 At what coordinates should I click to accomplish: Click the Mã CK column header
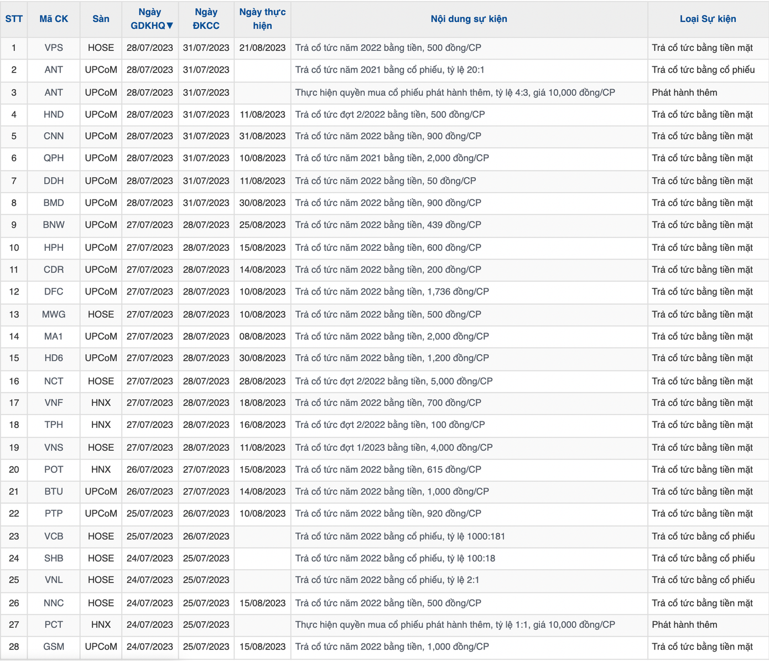tap(54, 19)
